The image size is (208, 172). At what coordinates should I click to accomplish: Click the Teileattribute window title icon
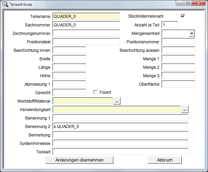5,4
